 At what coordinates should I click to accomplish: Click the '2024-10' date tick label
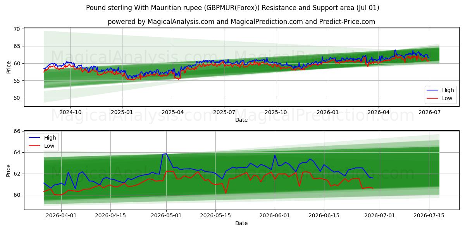point(70,113)
